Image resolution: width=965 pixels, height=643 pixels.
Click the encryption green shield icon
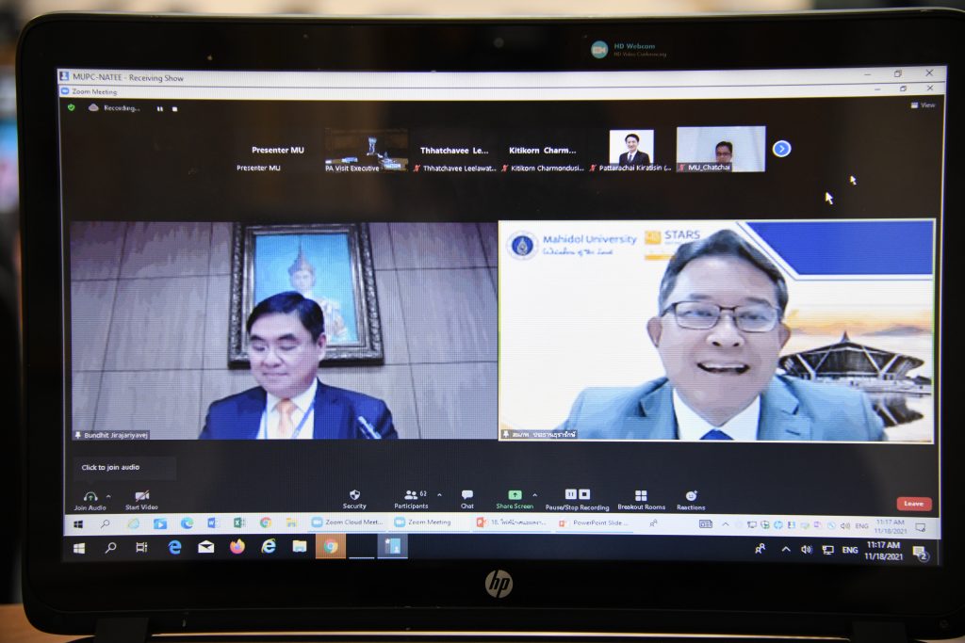click(x=71, y=107)
